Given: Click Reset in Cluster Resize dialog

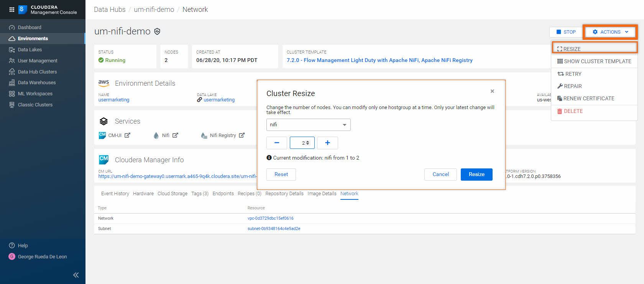Looking at the screenshot, I should pyautogui.click(x=281, y=175).
